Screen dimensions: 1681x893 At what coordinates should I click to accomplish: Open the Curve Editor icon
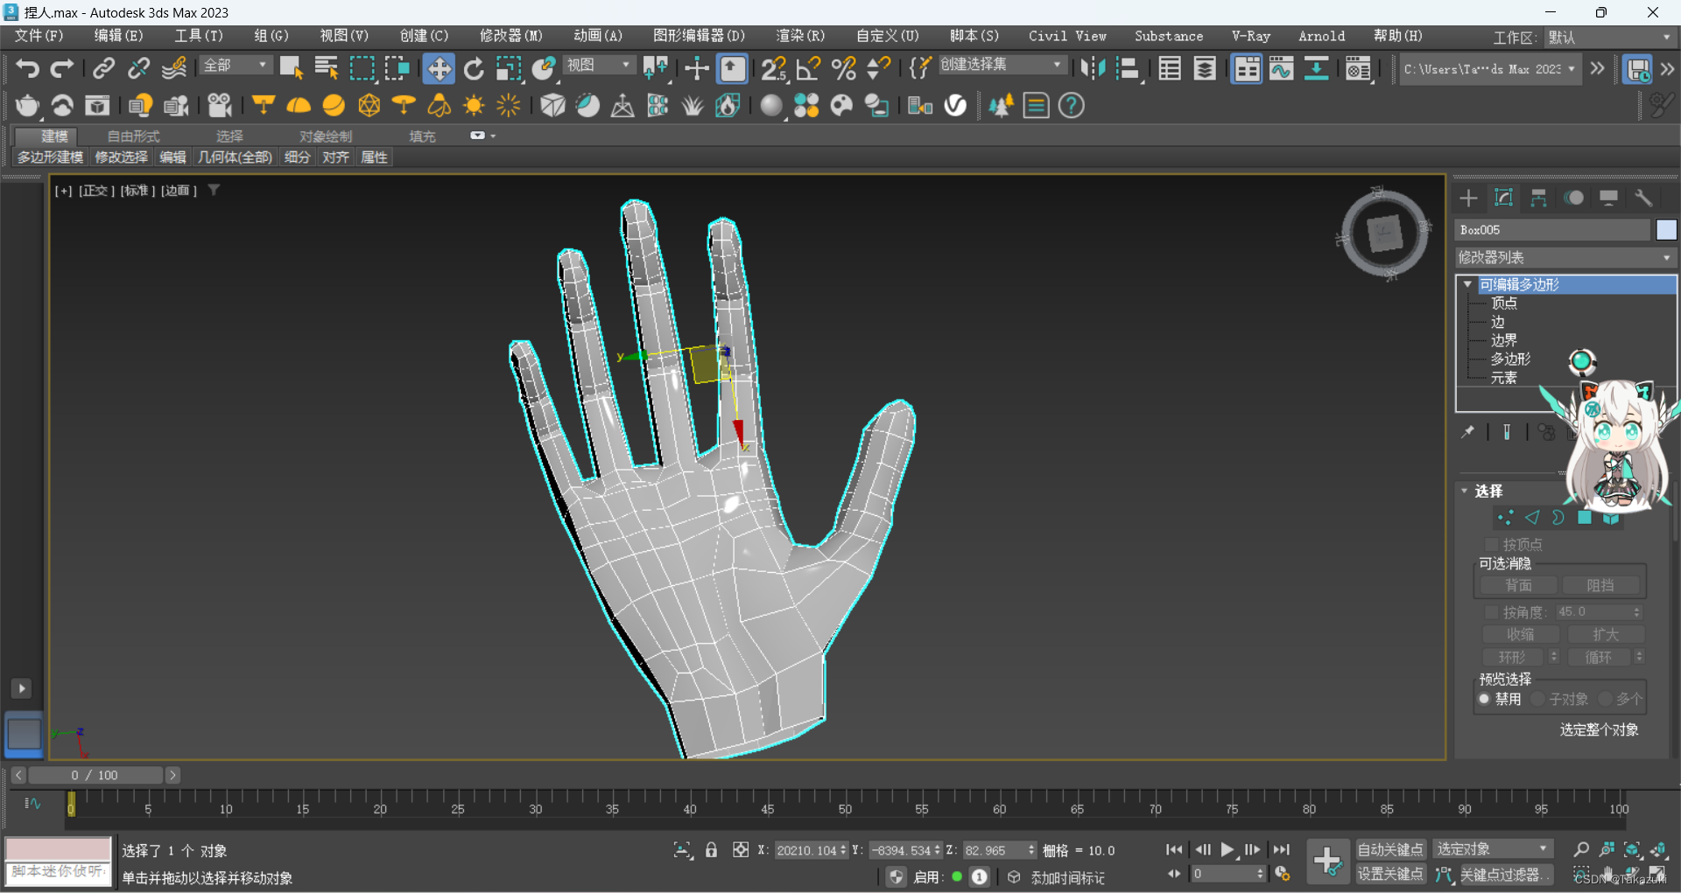tap(1282, 69)
